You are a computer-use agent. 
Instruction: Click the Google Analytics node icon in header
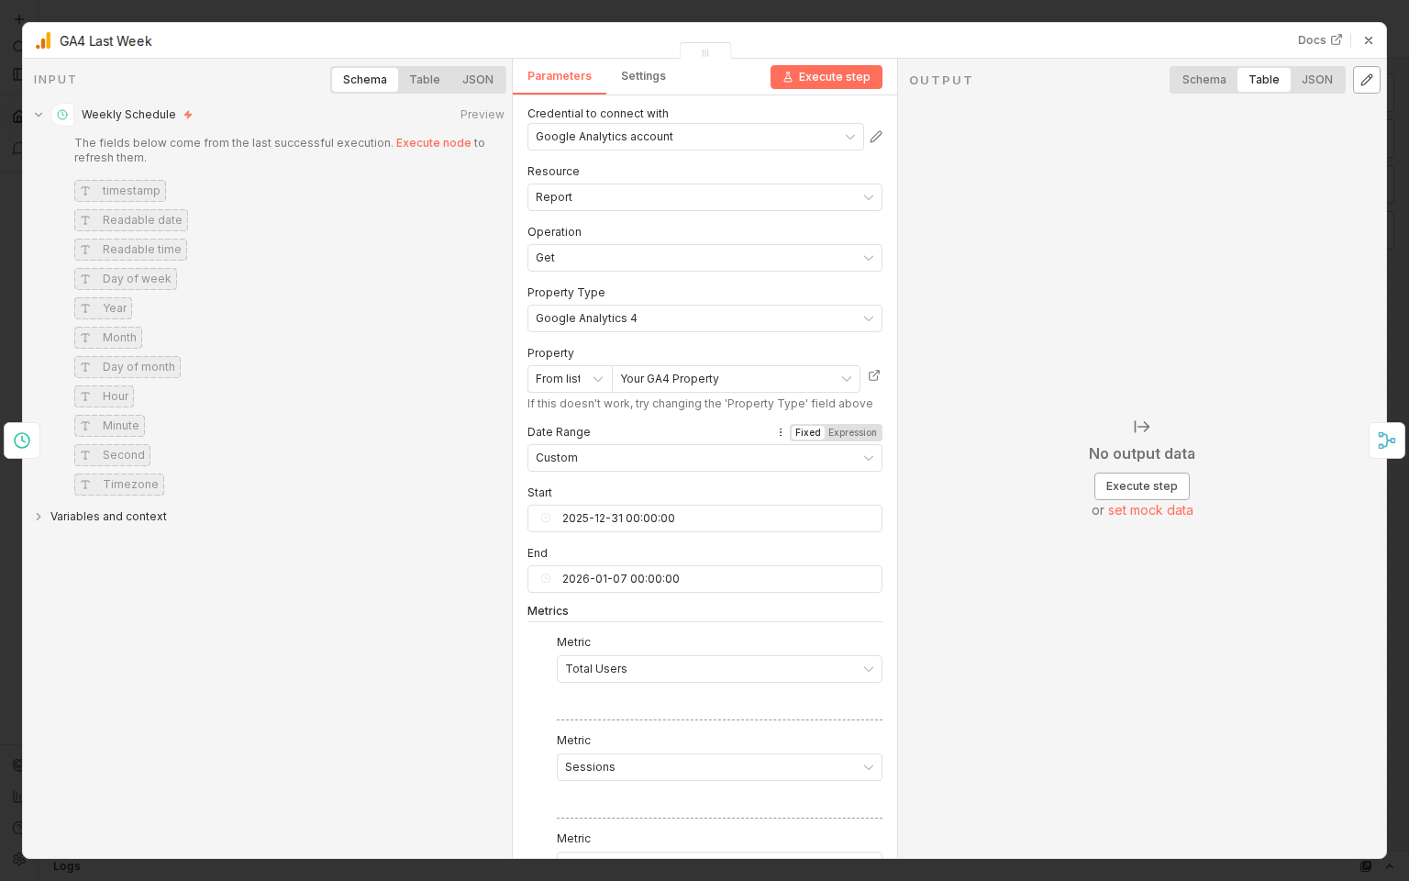coord(43,41)
